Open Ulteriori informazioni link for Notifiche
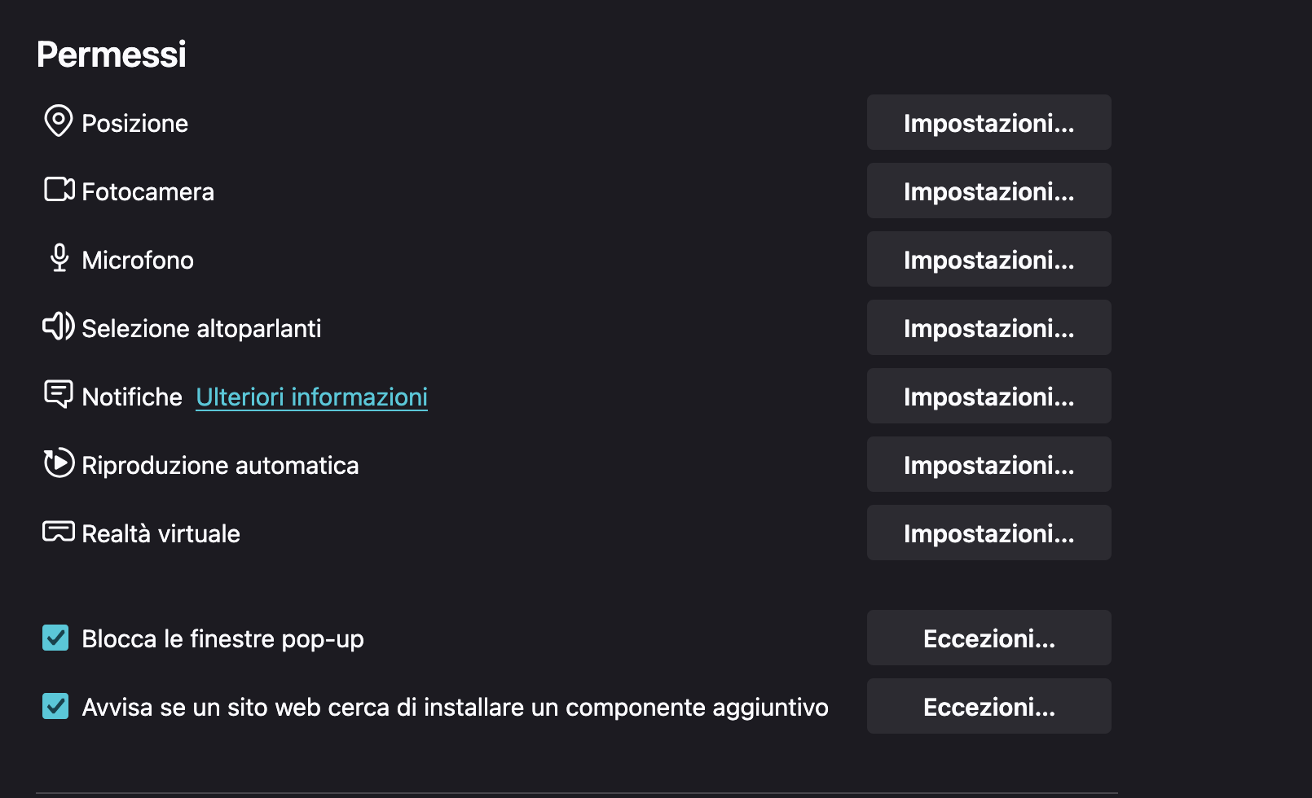This screenshot has height=798, width=1312. click(x=311, y=397)
